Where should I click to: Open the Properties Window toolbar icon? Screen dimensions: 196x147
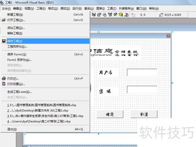tap(99, 15)
